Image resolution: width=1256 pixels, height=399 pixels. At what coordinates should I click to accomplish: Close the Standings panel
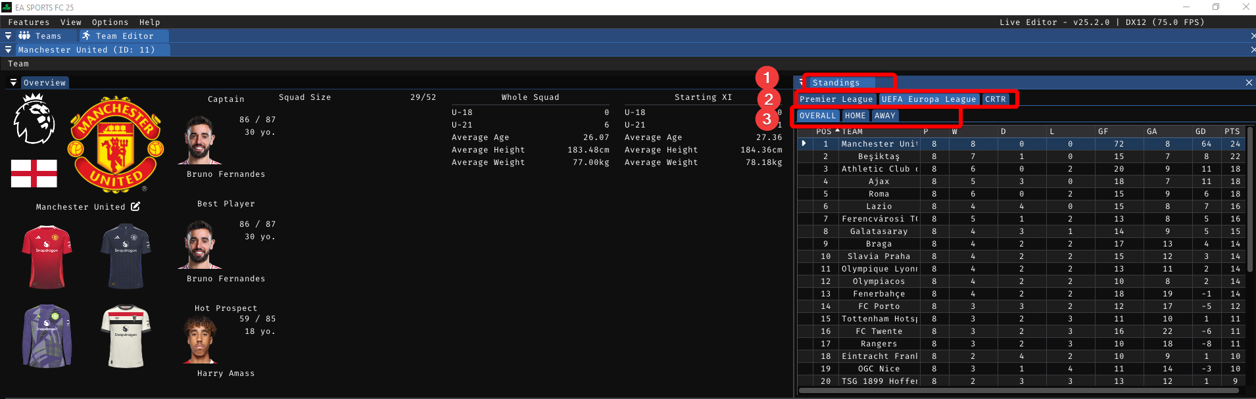coord(1249,83)
